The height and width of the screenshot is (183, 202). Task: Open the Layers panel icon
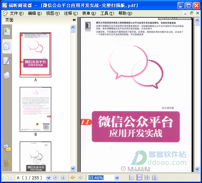tap(7, 75)
